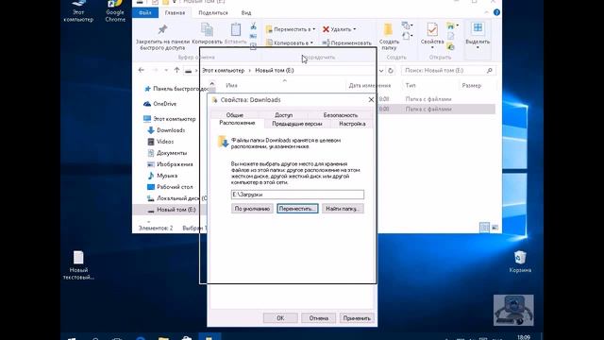Click the Переместить... button
The image size is (604, 340).
pyautogui.click(x=297, y=209)
